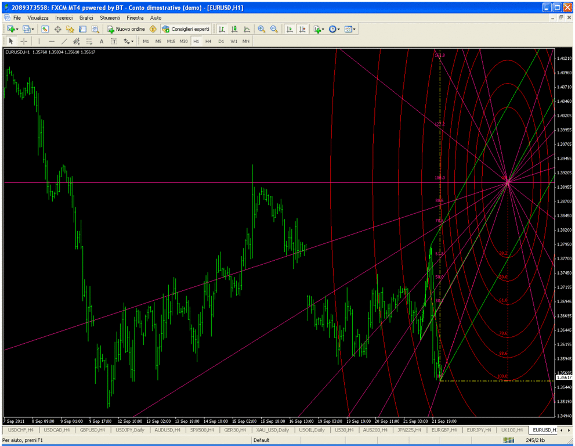Click the Profiles icon
The image size is (575, 446).
tap(26, 29)
